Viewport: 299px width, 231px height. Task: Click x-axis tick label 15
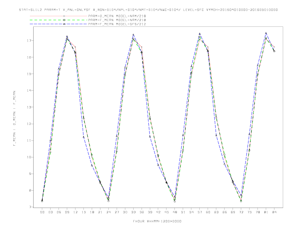(x=83, y=212)
